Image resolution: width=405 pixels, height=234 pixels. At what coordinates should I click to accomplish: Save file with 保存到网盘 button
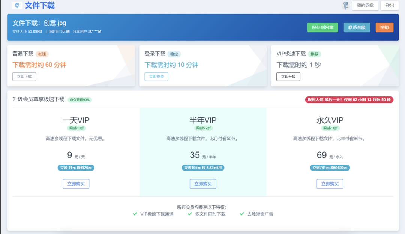pyautogui.click(x=322, y=27)
